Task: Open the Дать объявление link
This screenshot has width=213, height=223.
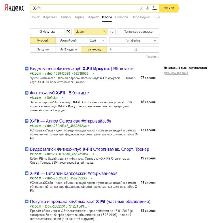Action: (x=176, y=73)
